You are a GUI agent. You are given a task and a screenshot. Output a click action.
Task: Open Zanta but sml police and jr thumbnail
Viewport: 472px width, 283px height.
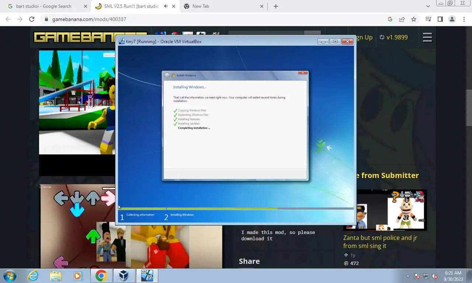click(391, 210)
